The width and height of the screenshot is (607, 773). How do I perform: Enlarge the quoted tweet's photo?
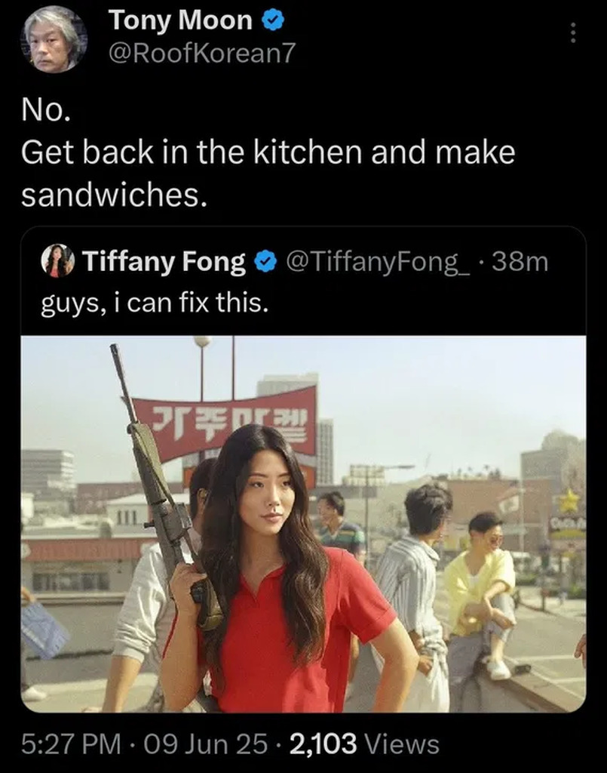[303, 524]
